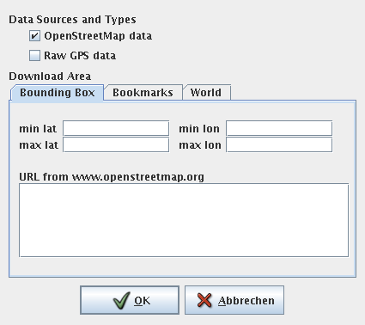365x325 pixels.
Task: Click into the min lon input field
Action: click(x=279, y=128)
